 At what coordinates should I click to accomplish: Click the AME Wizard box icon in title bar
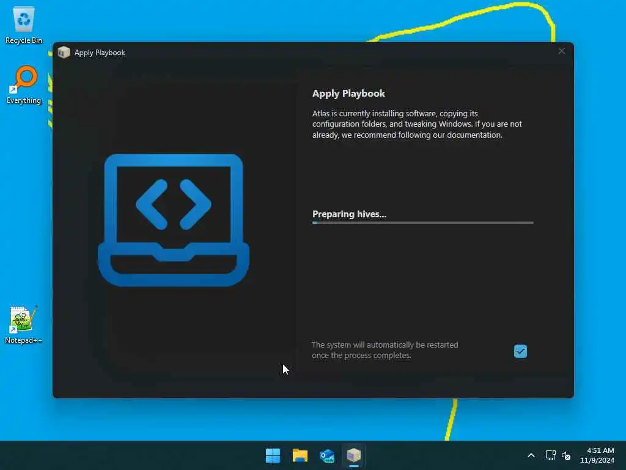coord(64,53)
